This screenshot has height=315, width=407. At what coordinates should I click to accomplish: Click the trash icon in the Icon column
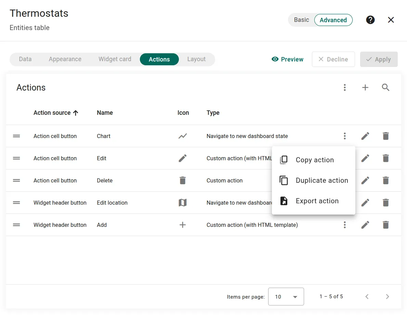coord(183,180)
